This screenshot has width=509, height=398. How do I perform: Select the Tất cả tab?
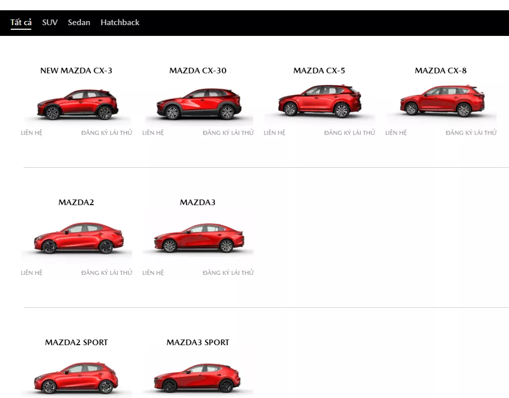(x=21, y=22)
